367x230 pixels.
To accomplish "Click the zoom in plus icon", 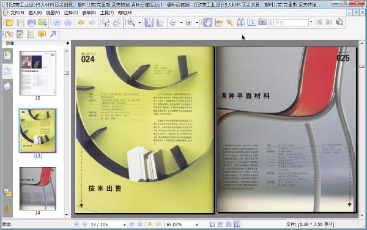I will 189,23.
